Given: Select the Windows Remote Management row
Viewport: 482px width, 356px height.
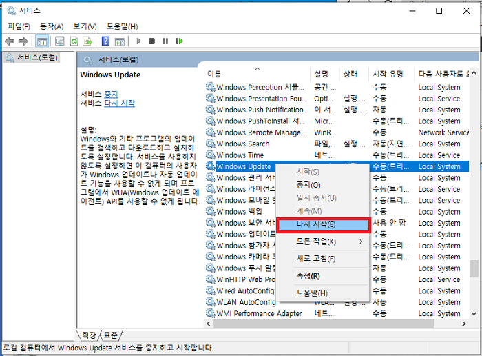Looking at the screenshot, I should click(337, 132).
